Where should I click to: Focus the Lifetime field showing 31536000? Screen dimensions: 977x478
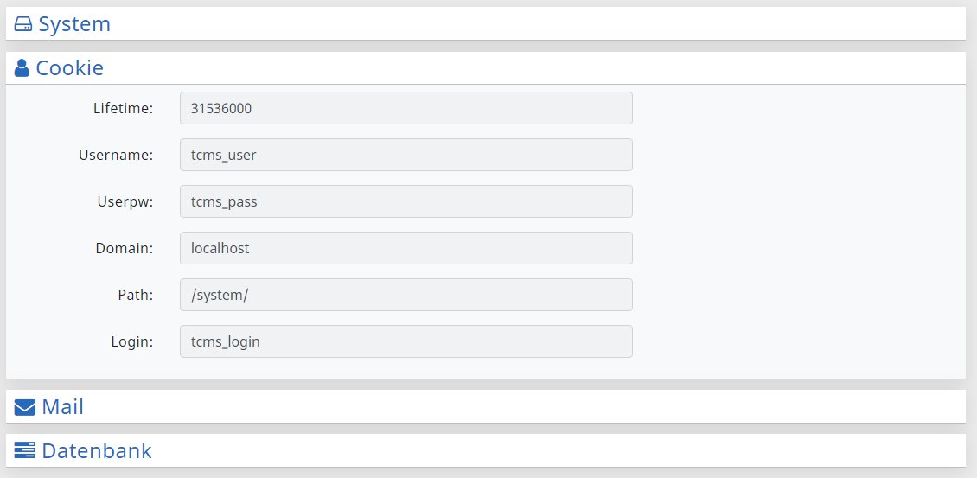tap(406, 108)
